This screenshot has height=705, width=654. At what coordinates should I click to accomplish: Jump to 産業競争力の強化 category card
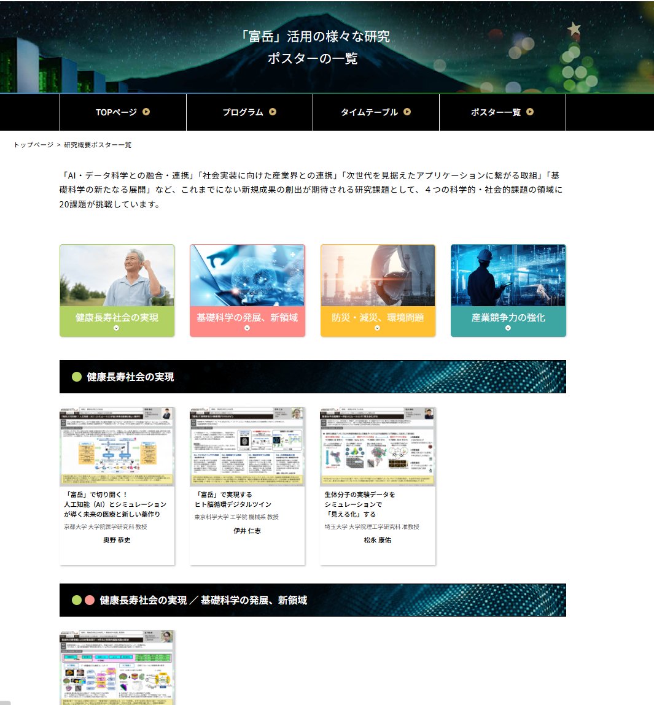[x=508, y=290]
